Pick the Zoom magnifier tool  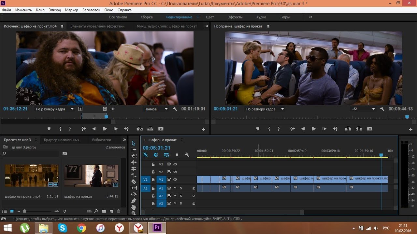pyautogui.click(x=134, y=213)
